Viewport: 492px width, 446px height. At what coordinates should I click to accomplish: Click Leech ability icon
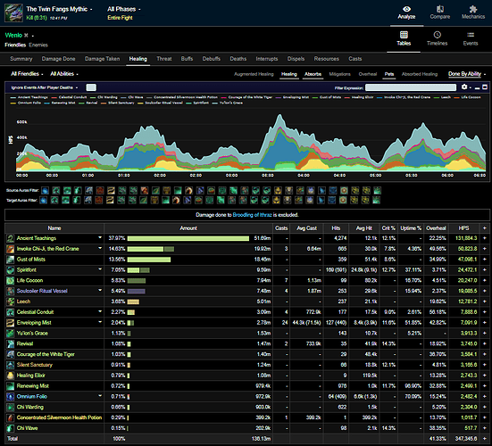11,301
